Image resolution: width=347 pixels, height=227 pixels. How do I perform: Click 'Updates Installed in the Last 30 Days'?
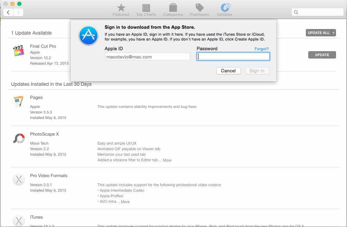coord(51,84)
